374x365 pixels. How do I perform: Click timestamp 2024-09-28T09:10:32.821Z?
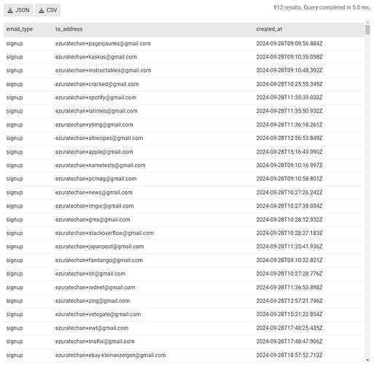(289, 261)
